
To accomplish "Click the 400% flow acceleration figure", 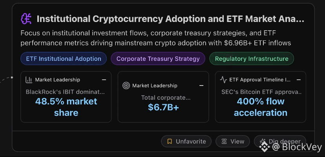I will click(x=261, y=107).
